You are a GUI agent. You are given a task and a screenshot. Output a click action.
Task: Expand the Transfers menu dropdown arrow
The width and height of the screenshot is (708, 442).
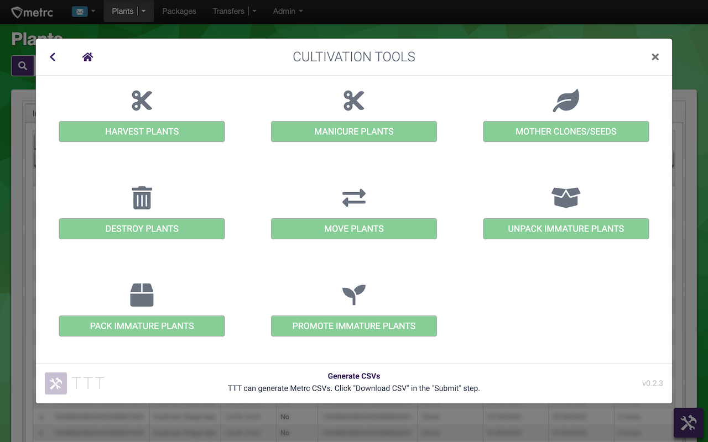tap(254, 11)
